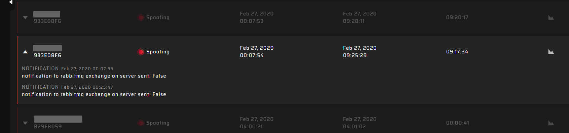The width and height of the screenshot is (569, 133).
Task: Click spoofing target icon in B29FBD59 row
Action: (141, 123)
